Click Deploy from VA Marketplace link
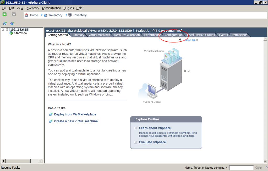The width and height of the screenshot is (268, 171). (75, 114)
